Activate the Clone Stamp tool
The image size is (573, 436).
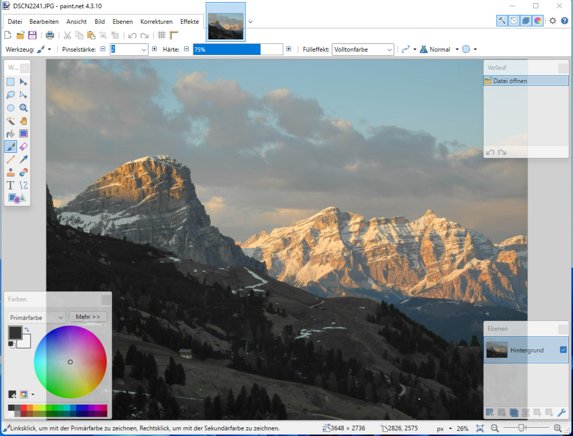pos(11,172)
